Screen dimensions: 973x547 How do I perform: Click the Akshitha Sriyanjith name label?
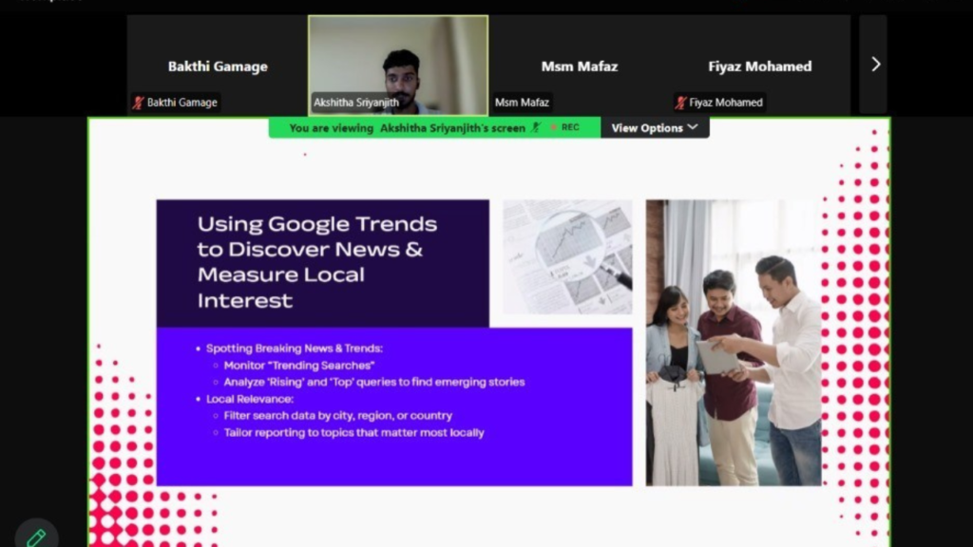click(x=356, y=103)
